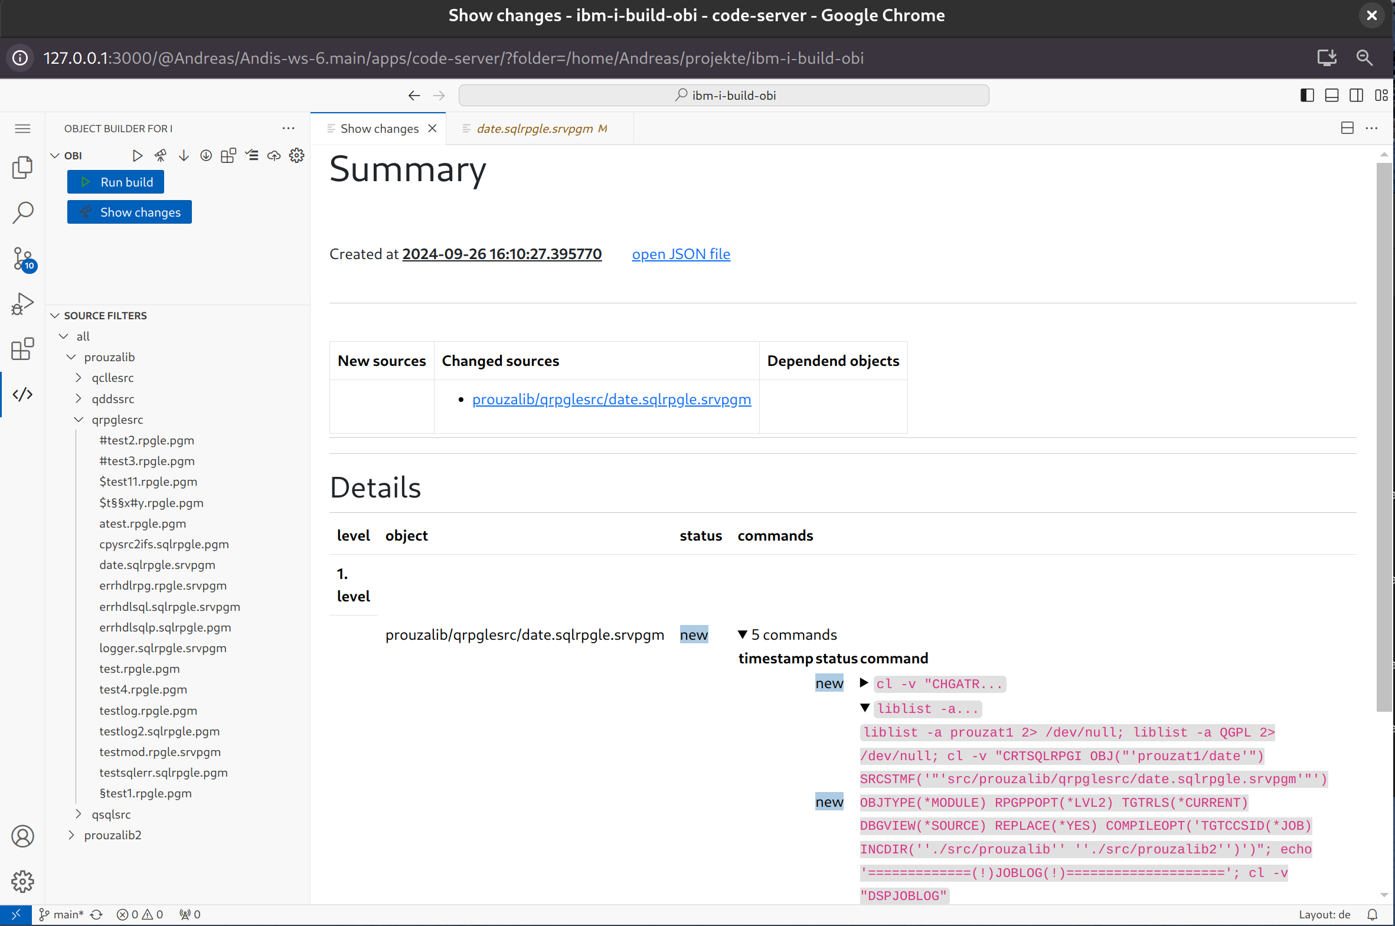
Task: Open the hamburger application menu
Action: pos(22,129)
